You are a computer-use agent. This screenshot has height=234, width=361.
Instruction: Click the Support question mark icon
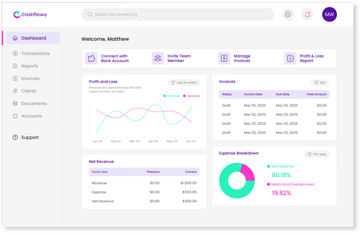(15, 137)
